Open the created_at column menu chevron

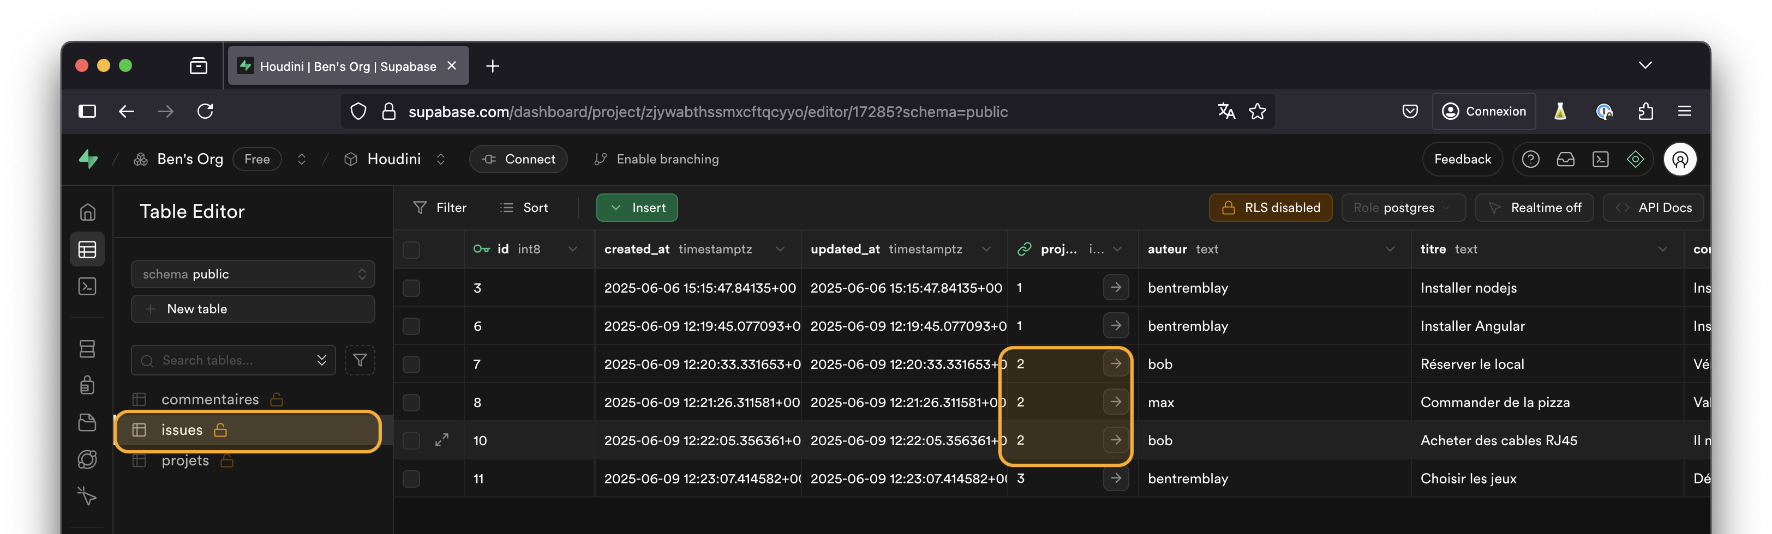point(780,249)
